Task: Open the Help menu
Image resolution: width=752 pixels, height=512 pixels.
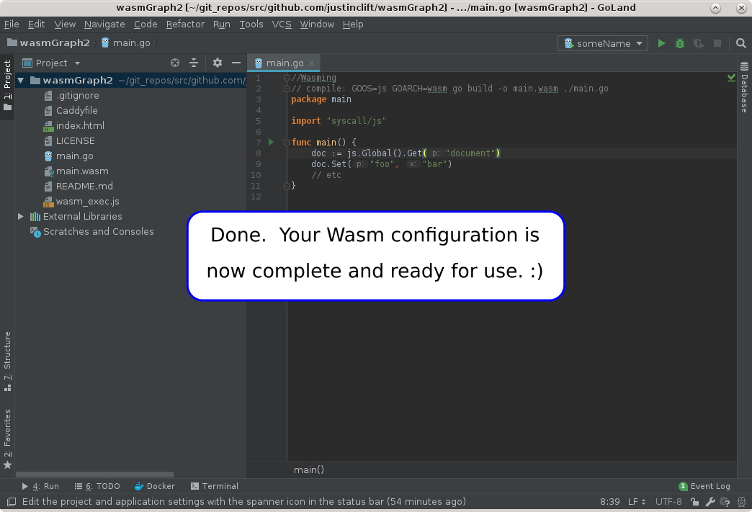Action: pyautogui.click(x=353, y=24)
